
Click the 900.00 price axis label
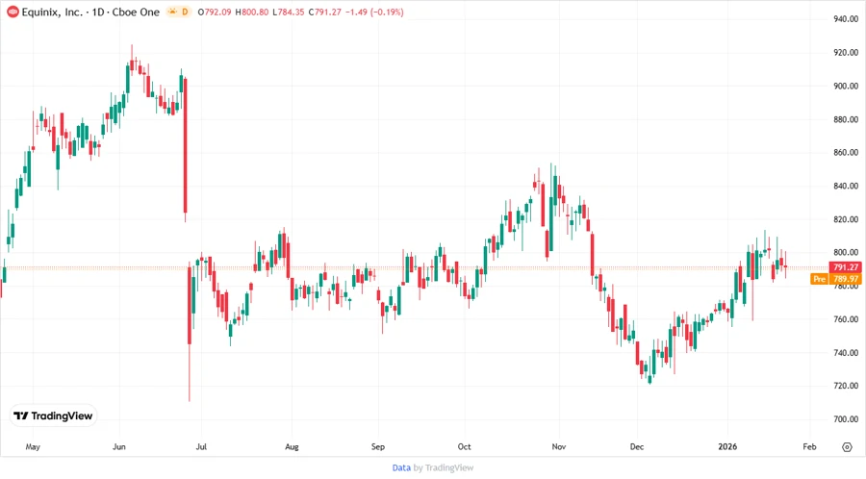click(x=846, y=87)
